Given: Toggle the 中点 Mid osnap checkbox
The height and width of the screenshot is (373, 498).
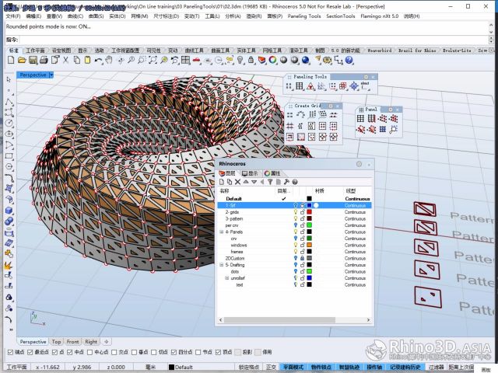Looking at the screenshot, I should coord(70,352).
